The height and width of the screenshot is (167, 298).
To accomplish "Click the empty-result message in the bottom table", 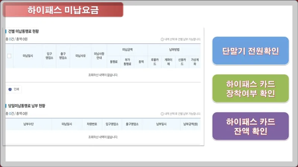I will point(103,137).
